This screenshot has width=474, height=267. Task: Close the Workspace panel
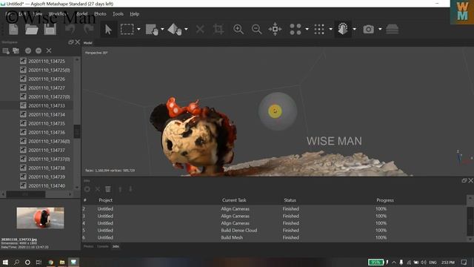pyautogui.click(x=78, y=42)
